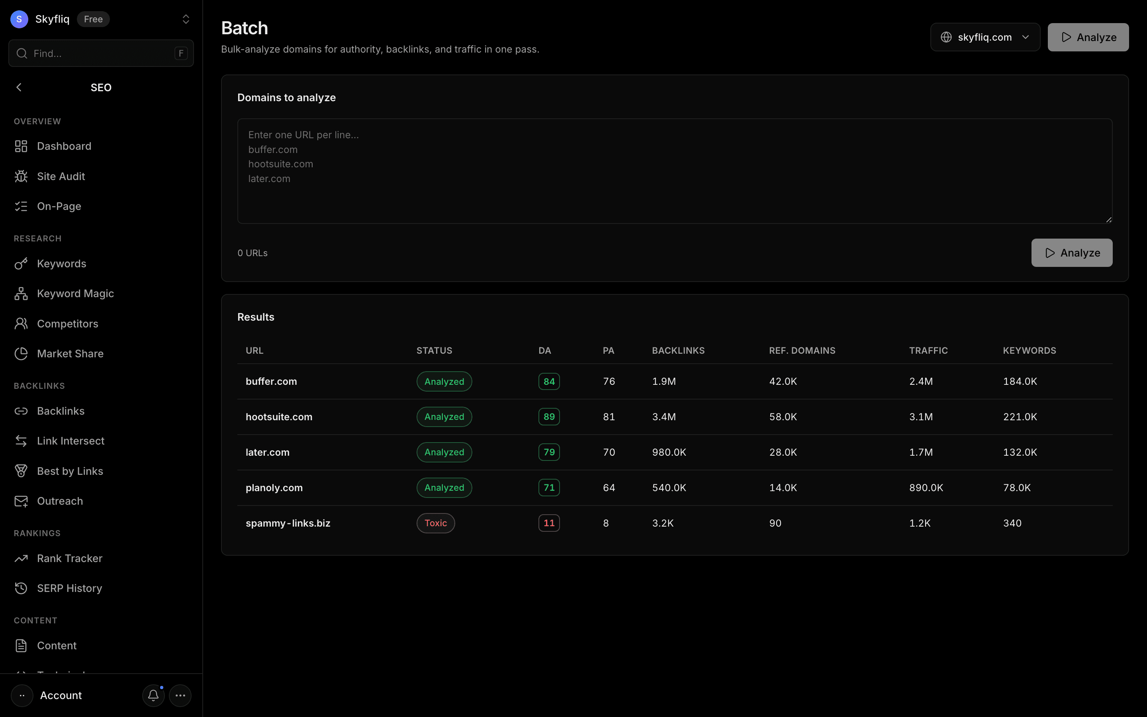Click the BACKLINKS column header
This screenshot has height=717, width=1147.
(678, 351)
